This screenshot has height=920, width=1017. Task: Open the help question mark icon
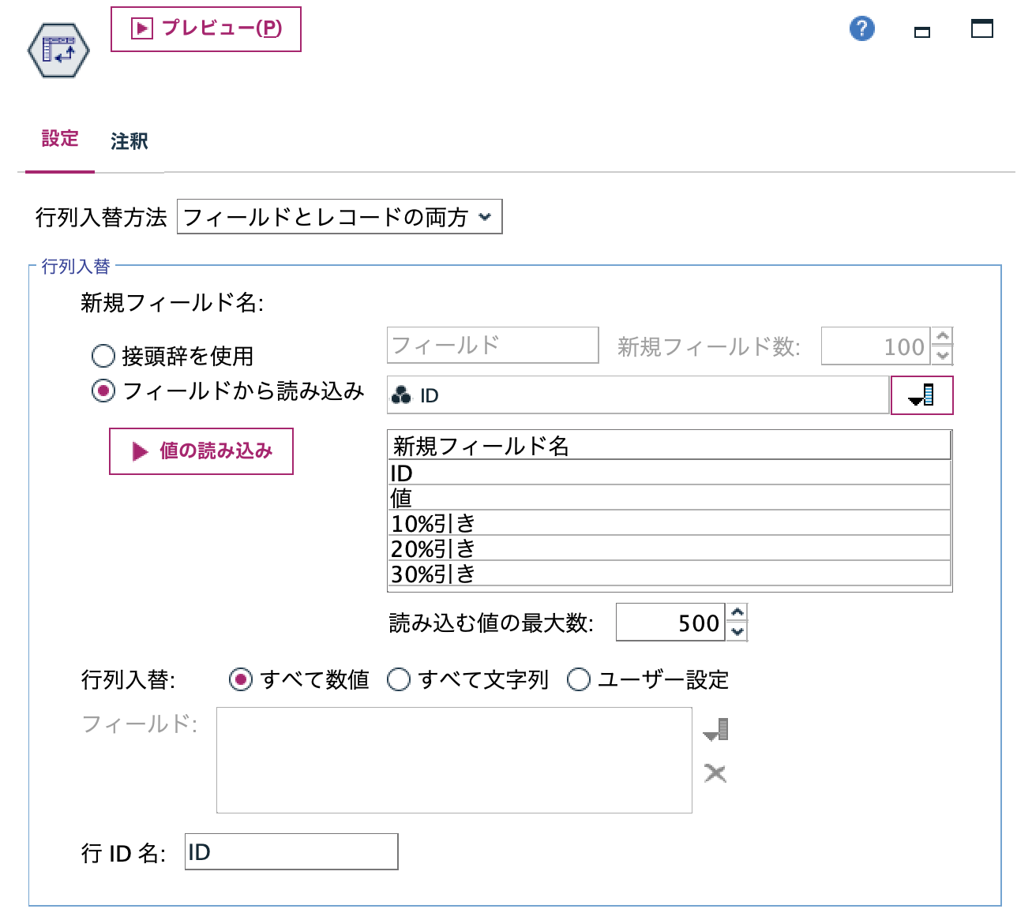pyautogui.click(x=862, y=28)
